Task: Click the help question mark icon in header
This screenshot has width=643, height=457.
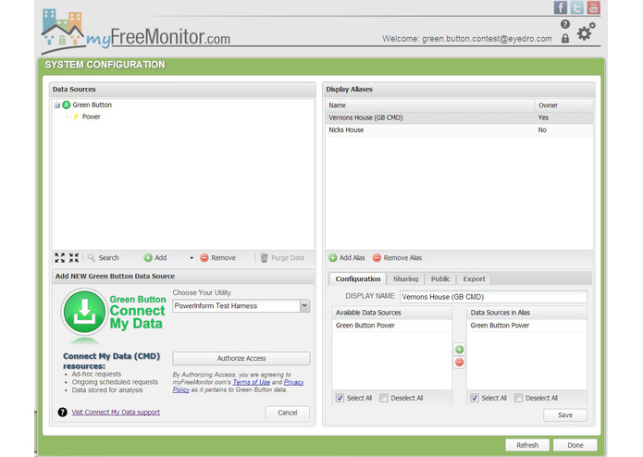Action: [565, 25]
